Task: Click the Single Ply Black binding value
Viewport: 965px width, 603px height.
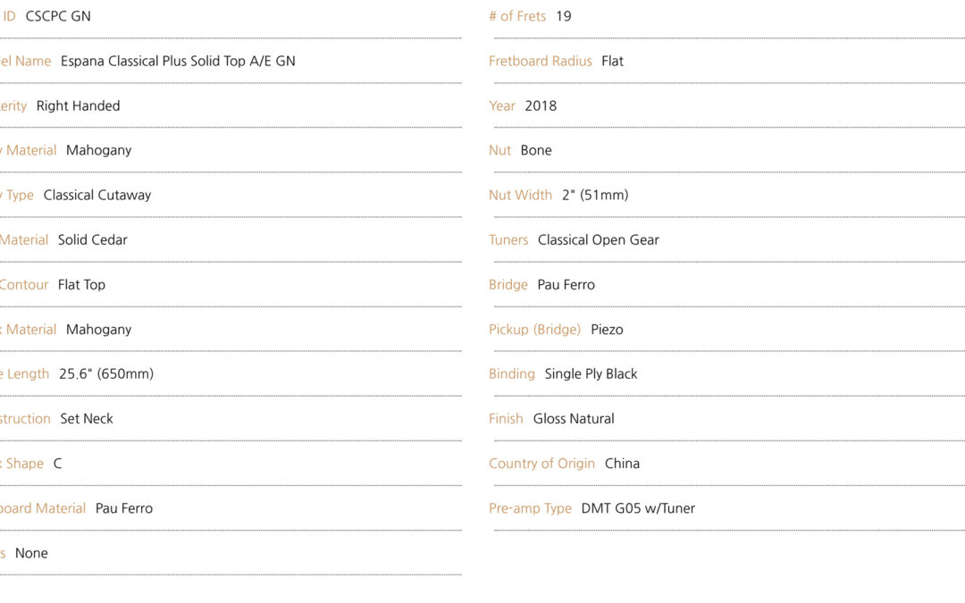Action: (591, 374)
